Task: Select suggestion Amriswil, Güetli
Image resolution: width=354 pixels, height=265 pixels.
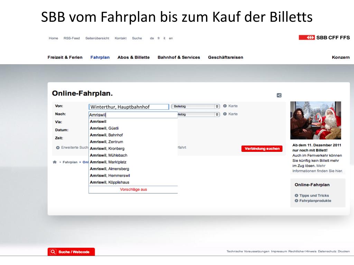Action: tap(133, 128)
